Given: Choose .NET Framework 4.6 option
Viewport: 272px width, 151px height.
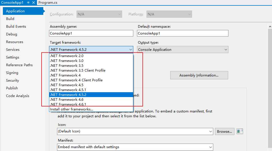Looking at the screenshot, I should pyautogui.click(x=91, y=100).
